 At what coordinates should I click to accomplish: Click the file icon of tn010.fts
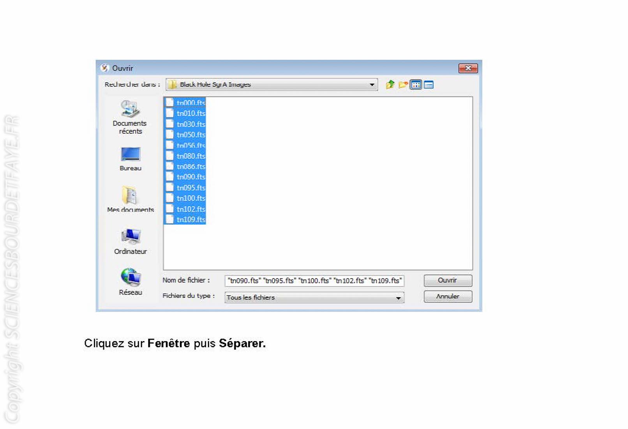coord(170,113)
